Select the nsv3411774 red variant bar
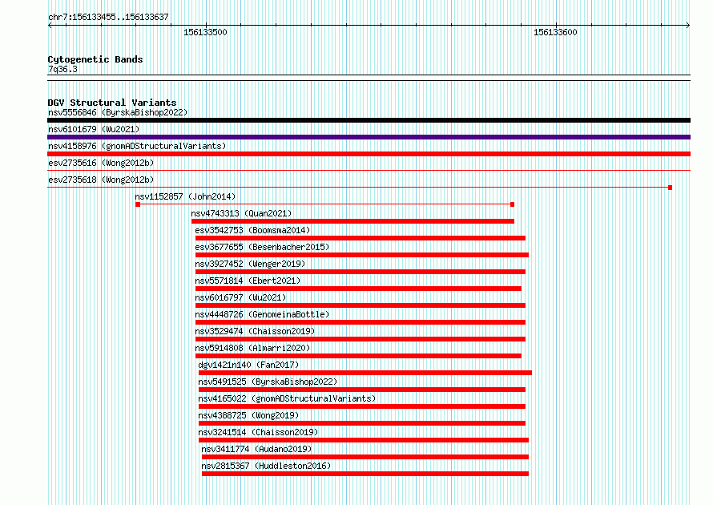Viewport: 713px width, 505px height. tap(365, 457)
